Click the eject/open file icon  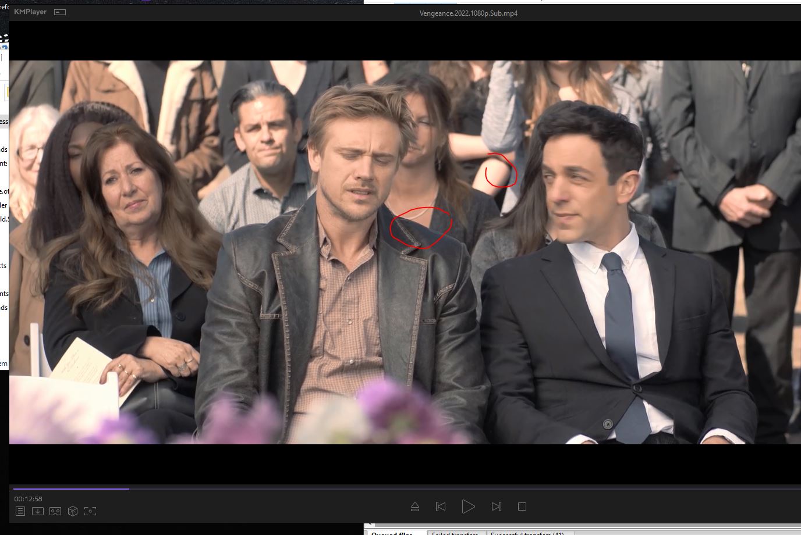(415, 507)
